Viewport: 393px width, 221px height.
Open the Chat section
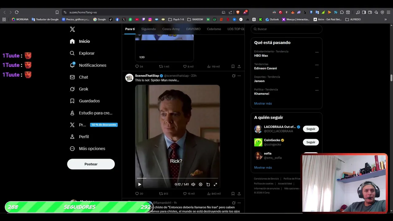(79, 77)
